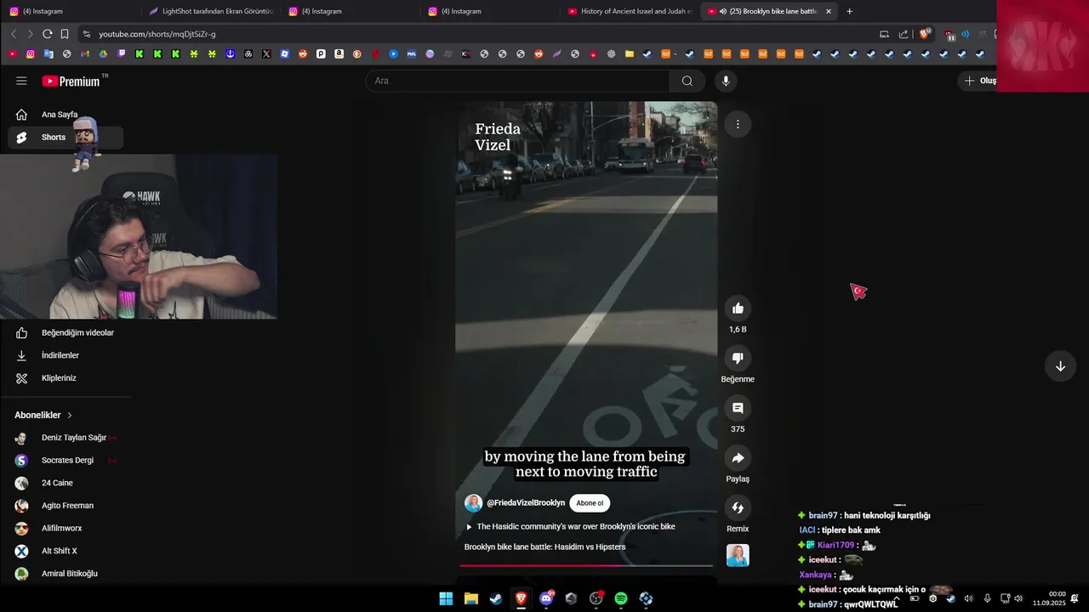Open İndirilenler in sidebar
This screenshot has width=1089, height=612.
(66, 355)
